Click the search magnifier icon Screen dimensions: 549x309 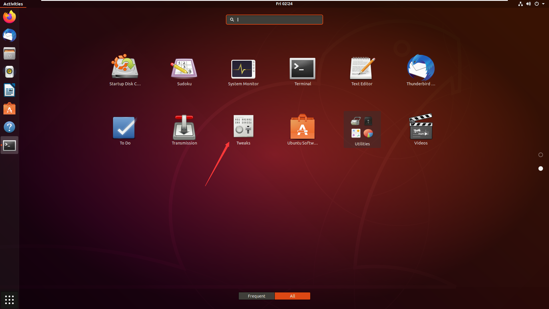coord(232,19)
